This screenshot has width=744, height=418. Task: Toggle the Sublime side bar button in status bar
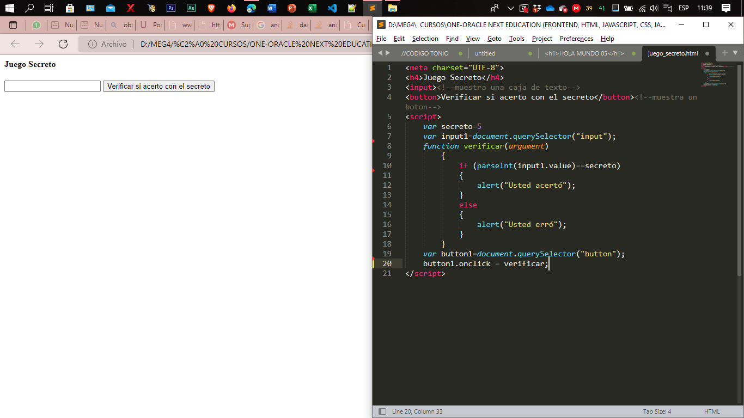click(x=382, y=411)
